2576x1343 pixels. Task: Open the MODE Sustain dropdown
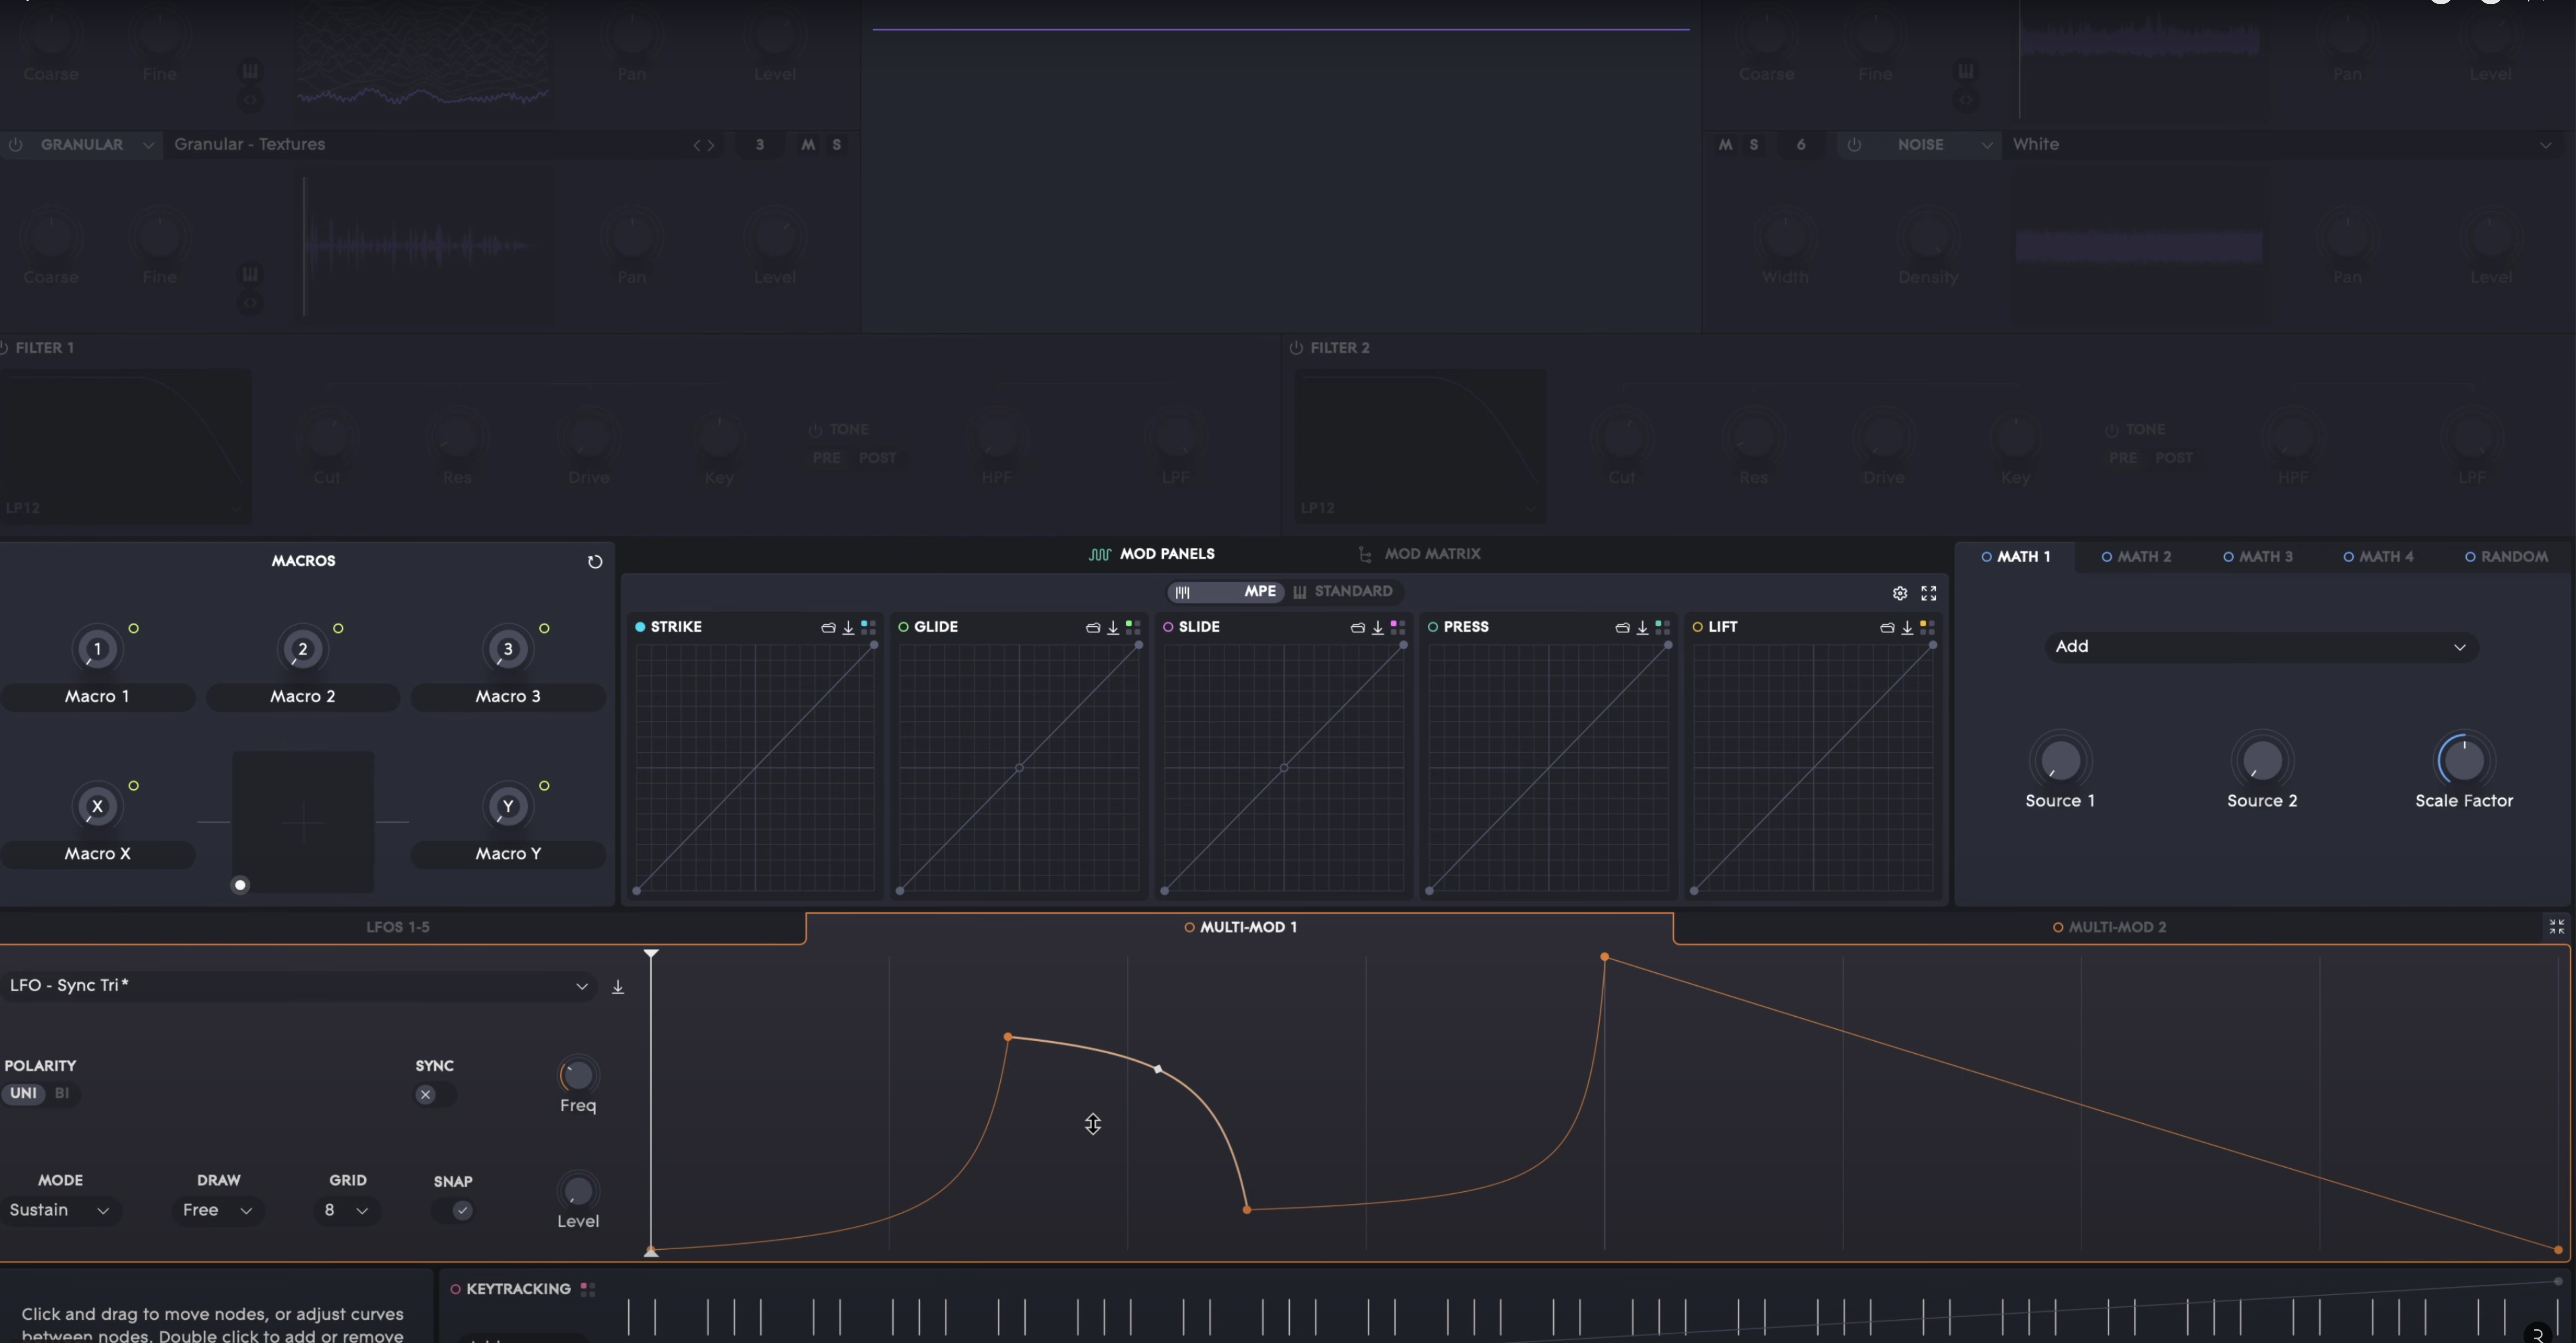(x=60, y=1211)
